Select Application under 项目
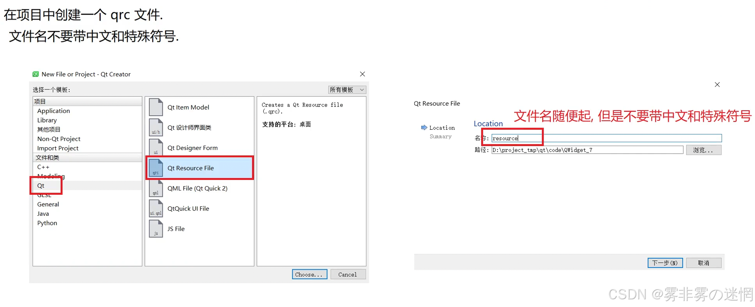This screenshot has height=307, width=755. 54,111
